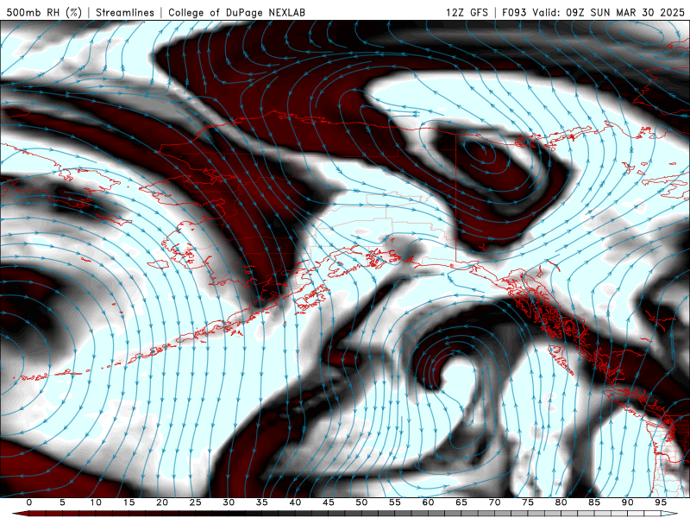Click the 50 value on the color scale
This screenshot has height=518, width=690.
pyautogui.click(x=361, y=502)
